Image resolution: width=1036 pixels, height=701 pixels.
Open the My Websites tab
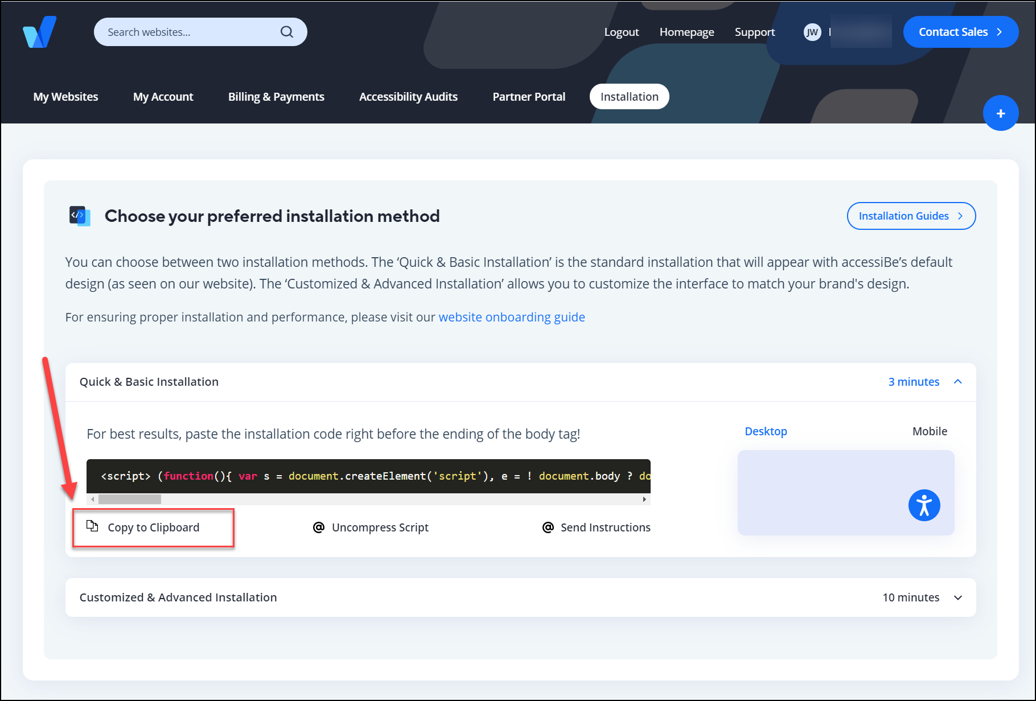(x=65, y=97)
